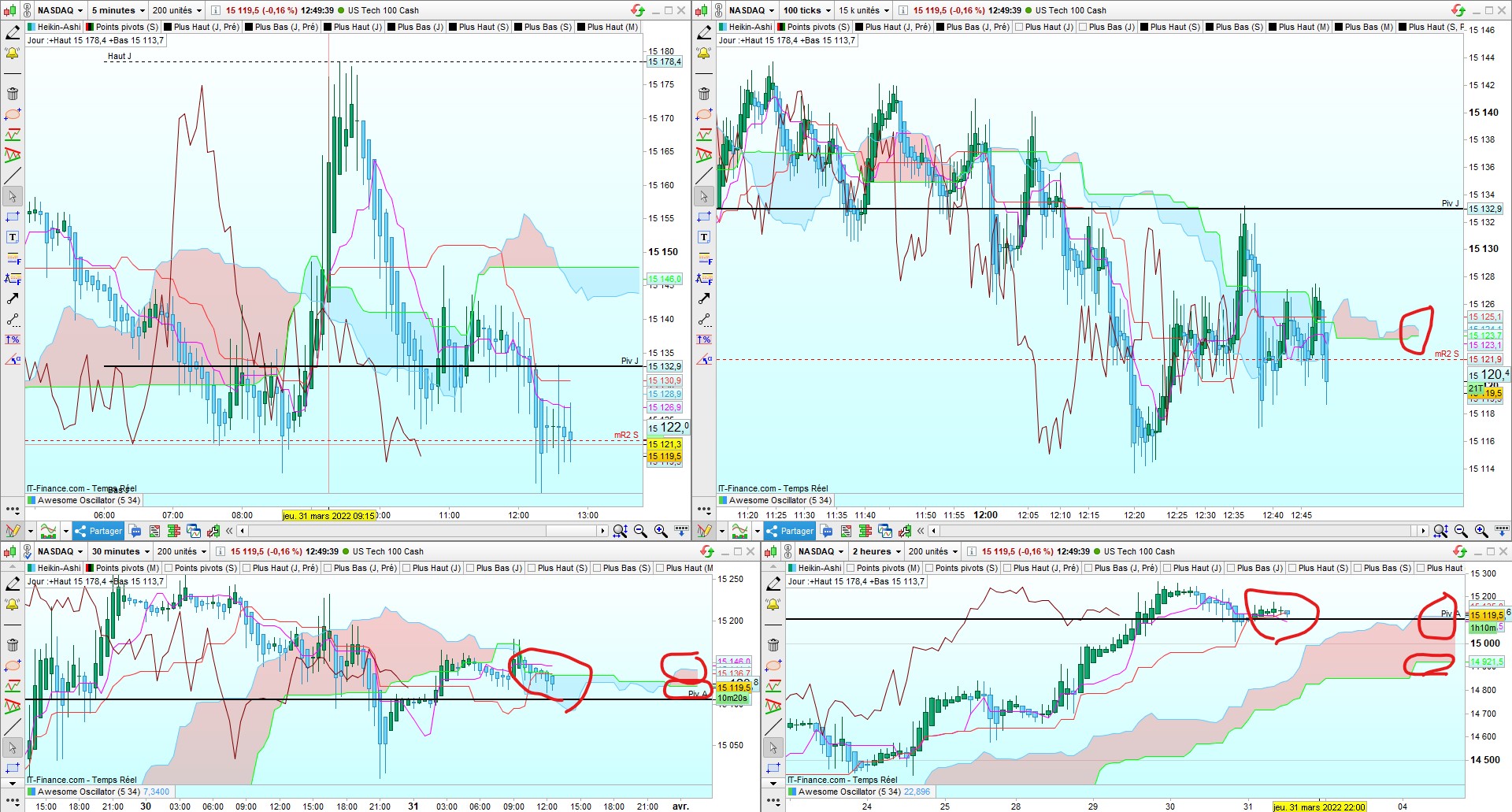This screenshot has height=812, width=1512.
Task: Check Plus Bas (J, Pré) in 30 minutes chart
Action: point(328,568)
